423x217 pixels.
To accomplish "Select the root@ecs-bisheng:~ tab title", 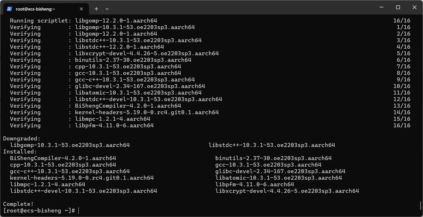I will (35, 9).
